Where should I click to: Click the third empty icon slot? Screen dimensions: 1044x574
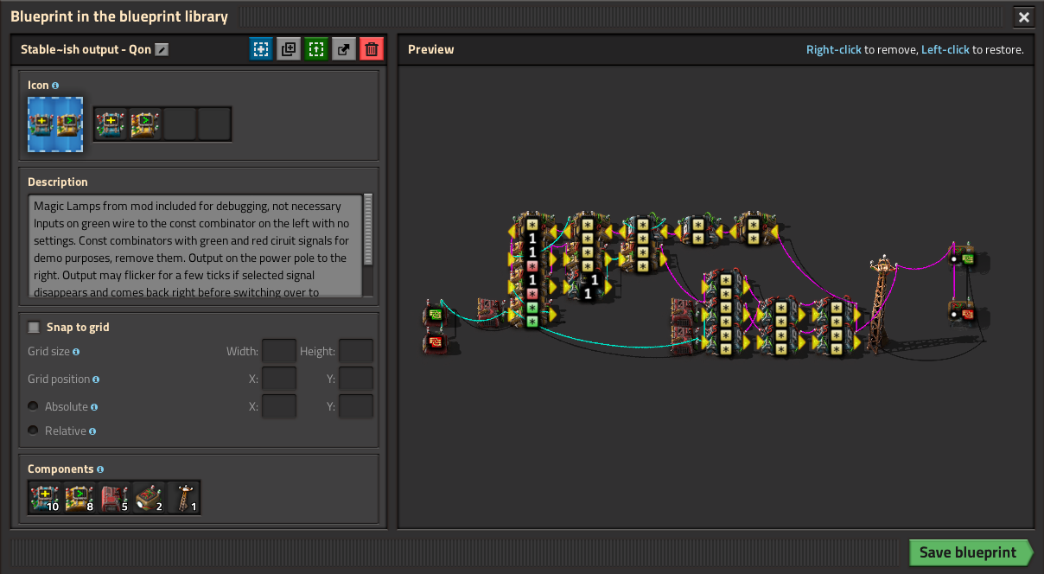tap(180, 124)
